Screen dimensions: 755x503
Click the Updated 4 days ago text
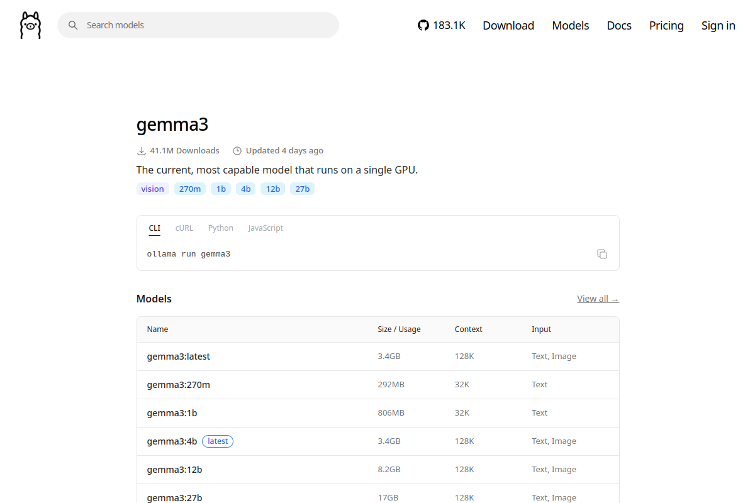click(x=284, y=151)
